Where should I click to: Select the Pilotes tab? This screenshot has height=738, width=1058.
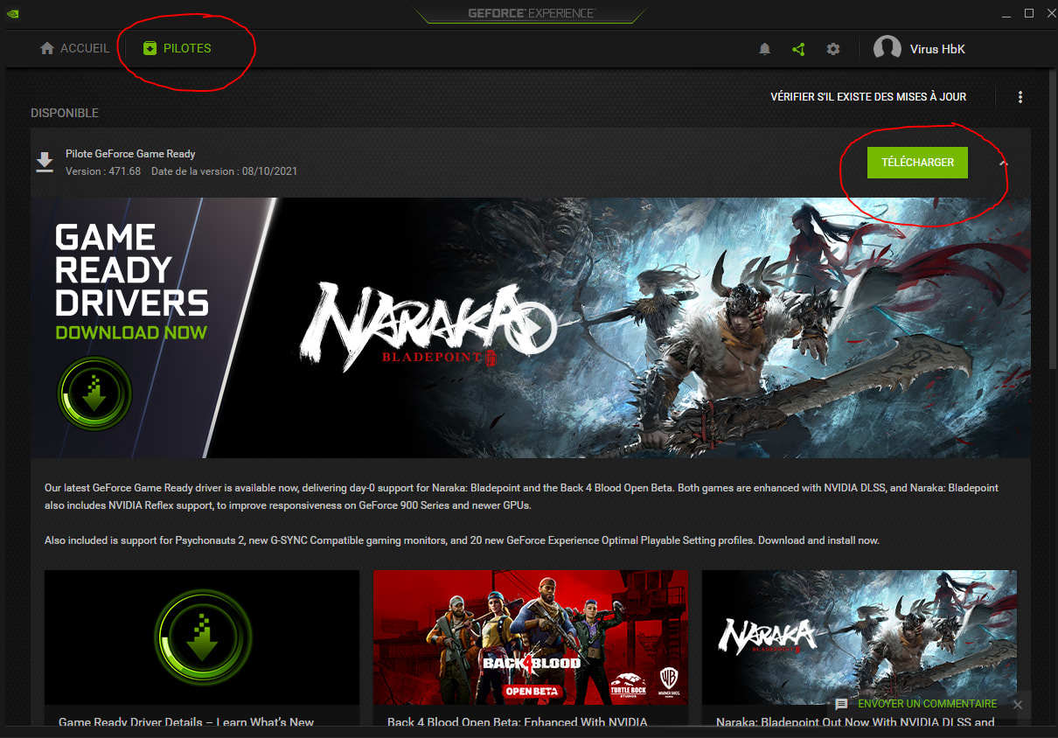177,48
